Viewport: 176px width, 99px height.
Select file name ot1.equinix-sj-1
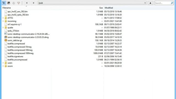(15, 24)
